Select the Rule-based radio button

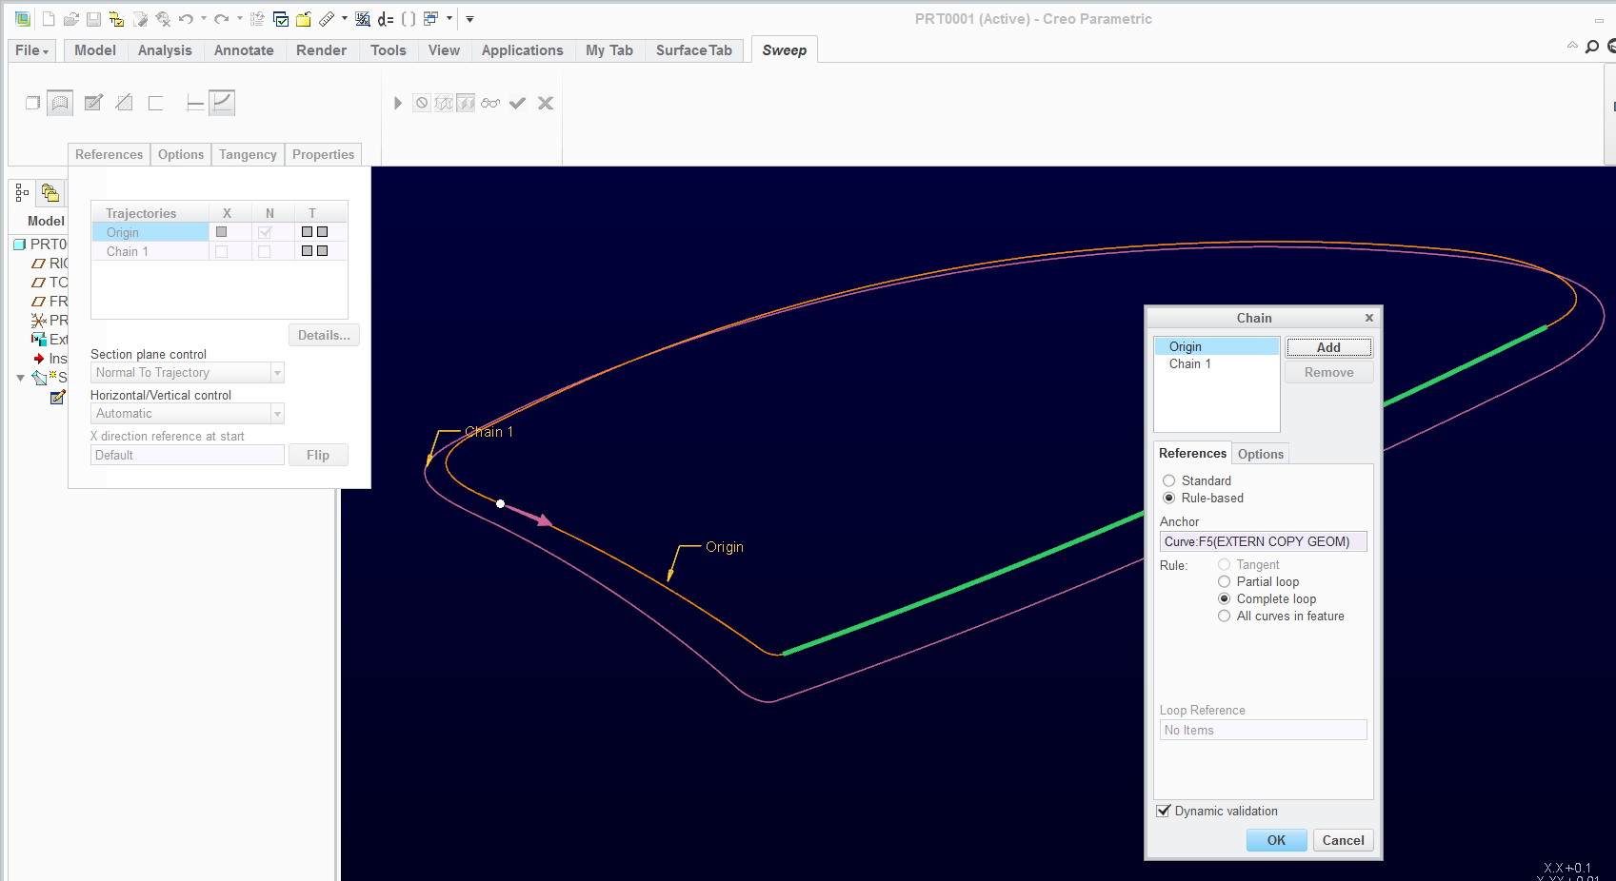click(1169, 498)
